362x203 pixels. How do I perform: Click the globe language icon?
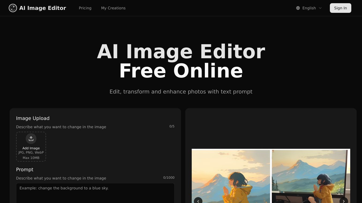pos(298,8)
